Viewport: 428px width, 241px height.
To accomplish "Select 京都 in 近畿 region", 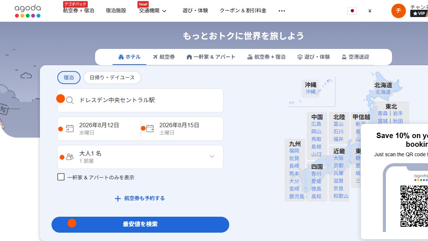I will [338, 166].
